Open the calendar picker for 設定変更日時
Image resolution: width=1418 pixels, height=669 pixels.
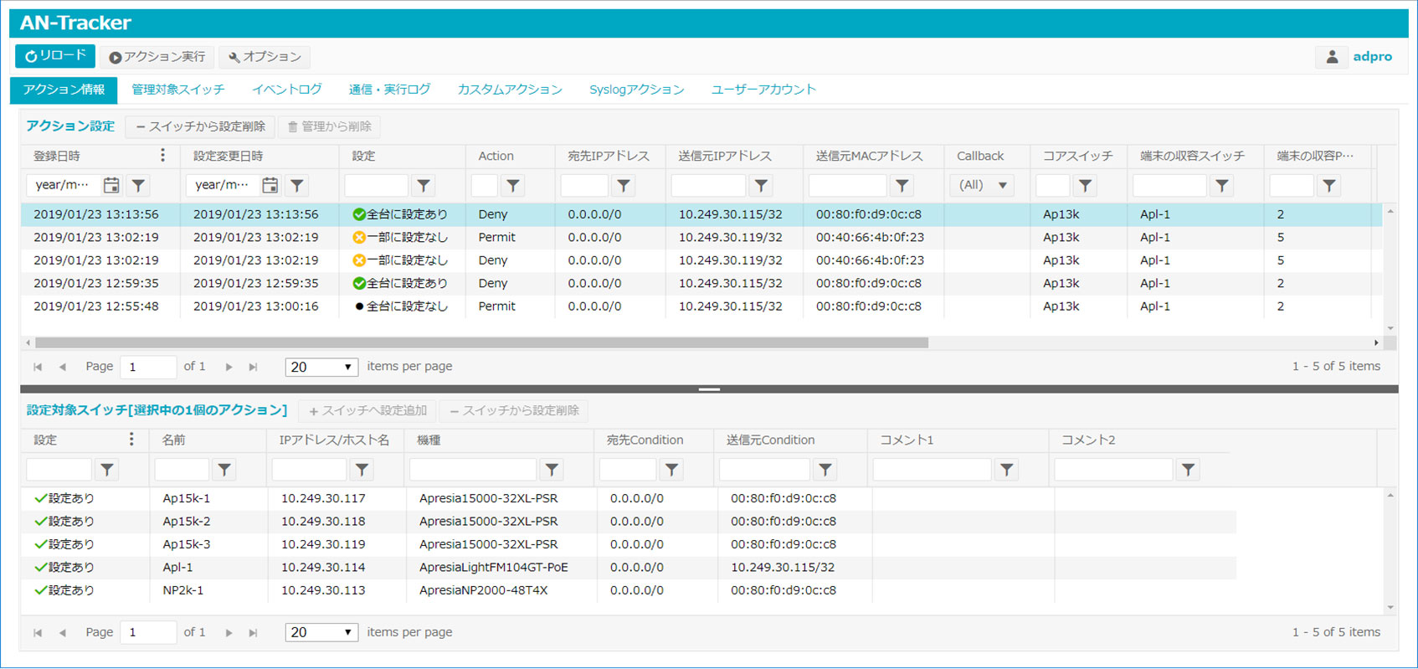tap(270, 185)
